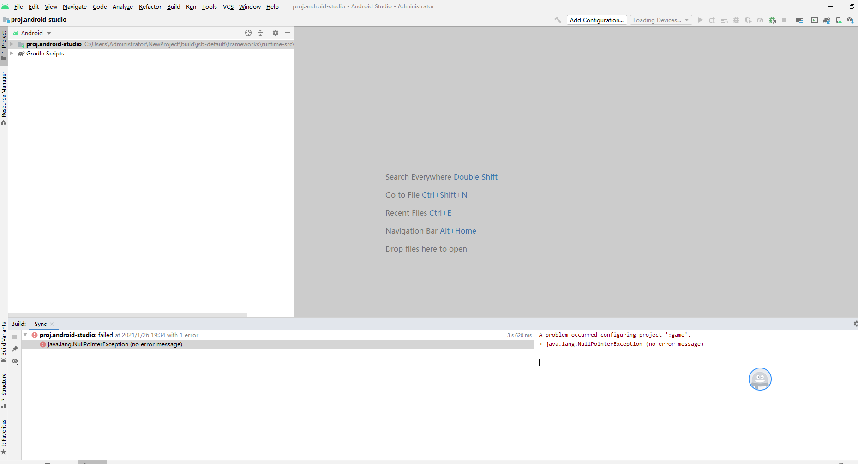Viewport: 858px width, 464px height.
Task: Open the Window menu
Action: (250, 6)
